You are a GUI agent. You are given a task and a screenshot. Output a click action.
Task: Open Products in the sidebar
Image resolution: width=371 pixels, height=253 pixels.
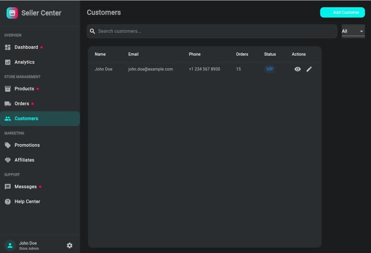pos(24,89)
